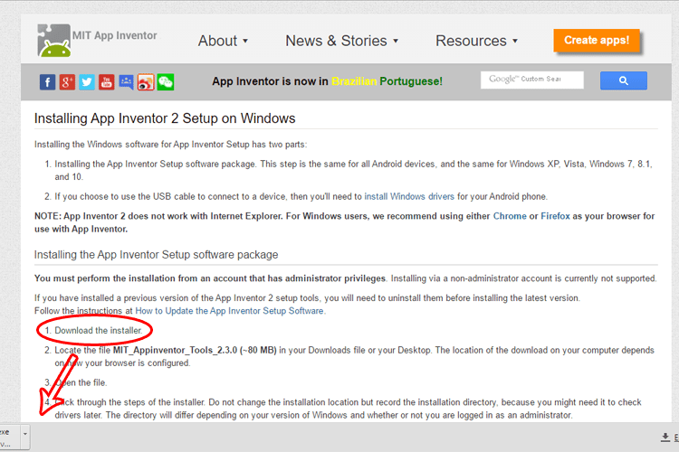The width and height of the screenshot is (679, 452).
Task: Open the WeChat social icon
Action: coord(166,81)
